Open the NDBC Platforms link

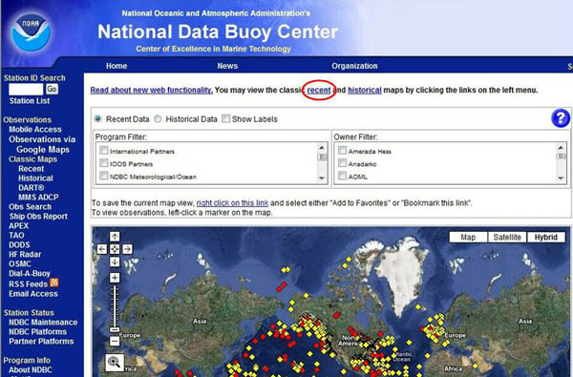coord(37,332)
